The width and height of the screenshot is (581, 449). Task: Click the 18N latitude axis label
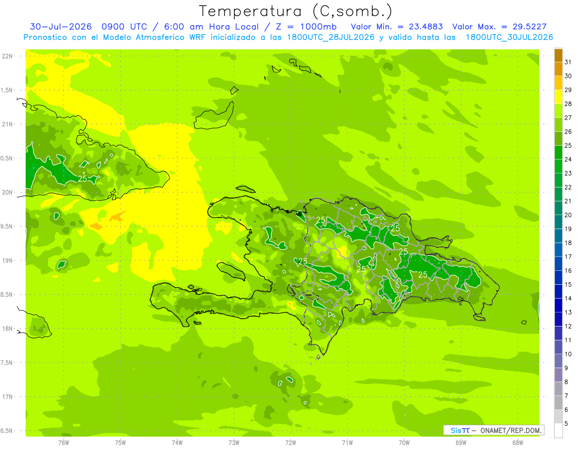coord(7,329)
